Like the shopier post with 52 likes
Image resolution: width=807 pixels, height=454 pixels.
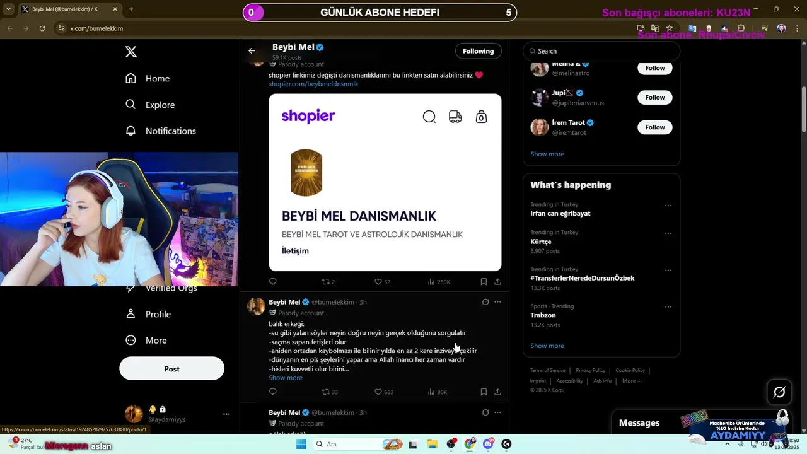click(383, 282)
